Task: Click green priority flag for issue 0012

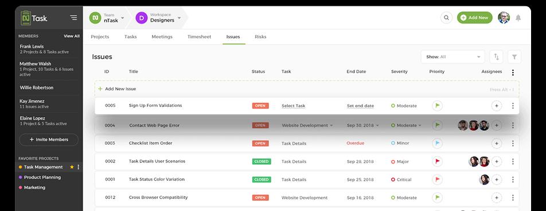Action: (x=438, y=197)
